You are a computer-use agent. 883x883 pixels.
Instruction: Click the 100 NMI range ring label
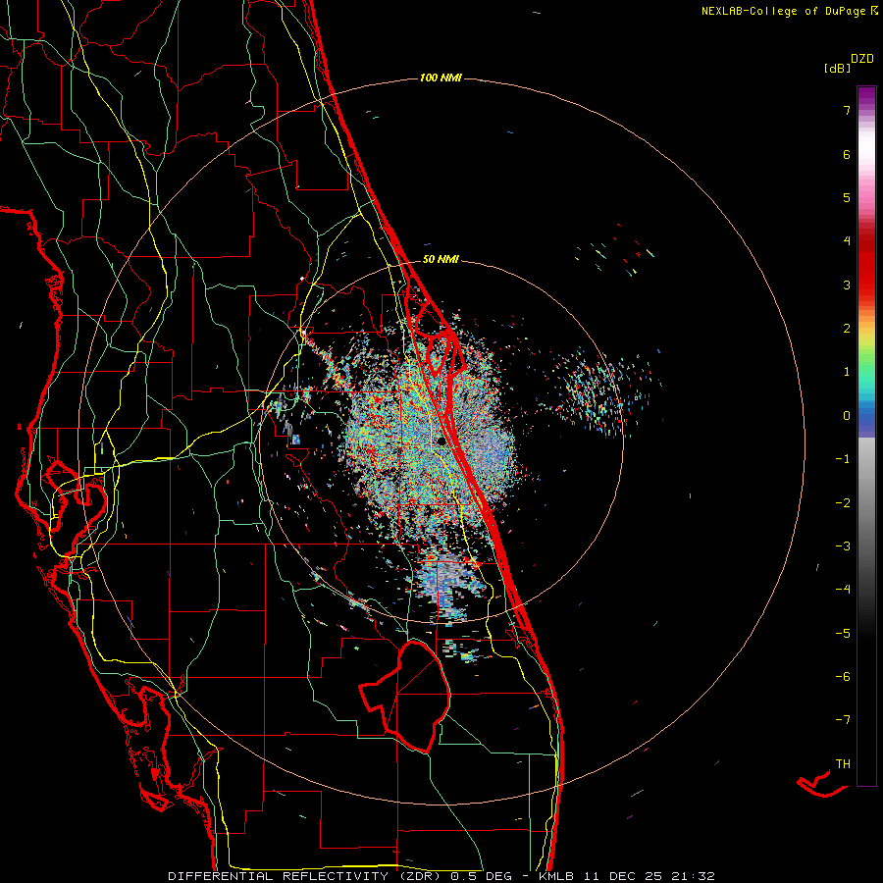[x=441, y=78]
